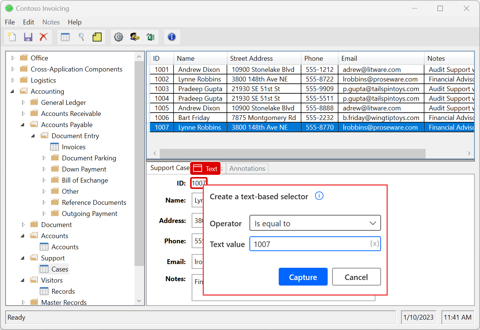Collapse the Accounting tree node
The width and height of the screenshot is (480, 330).
pyautogui.click(x=13, y=91)
